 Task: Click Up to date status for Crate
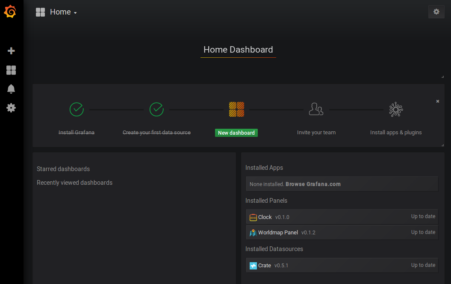click(x=423, y=265)
